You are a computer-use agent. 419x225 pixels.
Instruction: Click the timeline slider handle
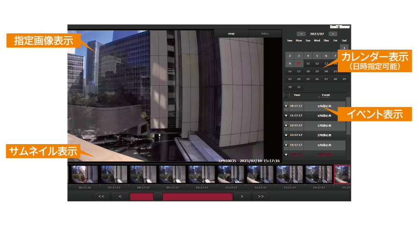pyautogui.click(x=158, y=197)
